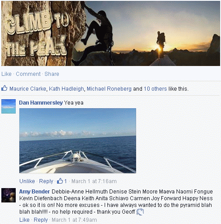Click the waving hand emoji in Amy's comment

tap(140, 212)
